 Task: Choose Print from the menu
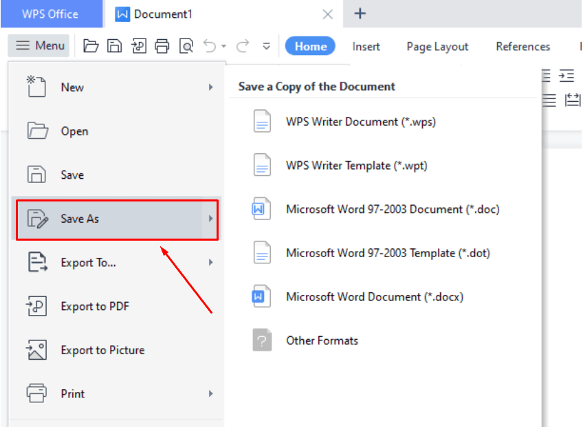click(x=116, y=393)
